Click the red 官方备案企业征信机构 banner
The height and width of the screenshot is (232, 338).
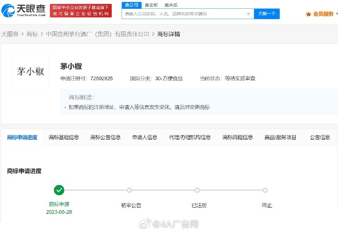[81, 11]
